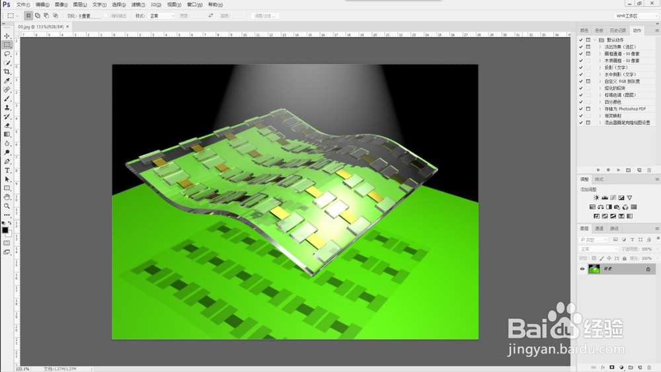Select the Clone Stamp tool
Screen dimensions: 661x372
click(x=7, y=108)
